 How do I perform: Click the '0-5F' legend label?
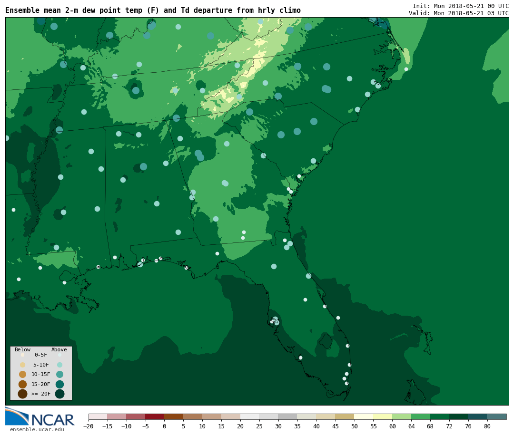41,355
